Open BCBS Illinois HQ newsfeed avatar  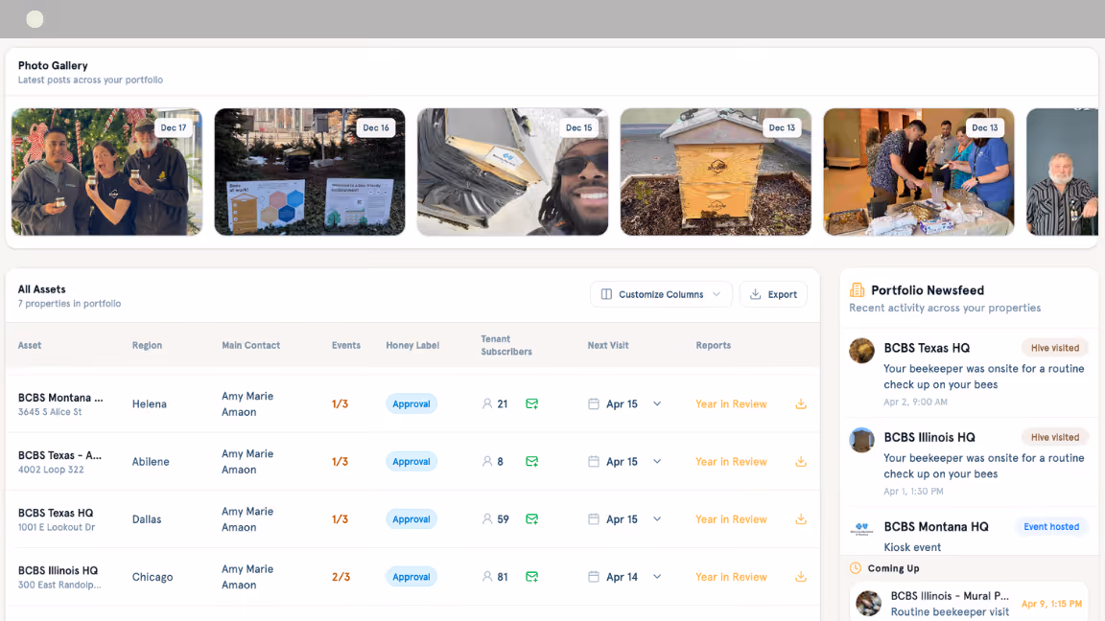[861, 440]
